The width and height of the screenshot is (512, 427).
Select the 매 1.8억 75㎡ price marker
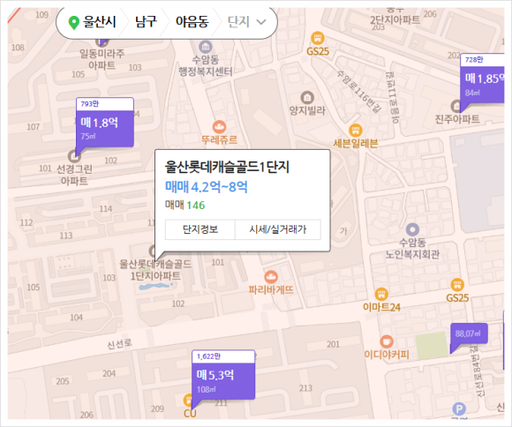(x=105, y=123)
